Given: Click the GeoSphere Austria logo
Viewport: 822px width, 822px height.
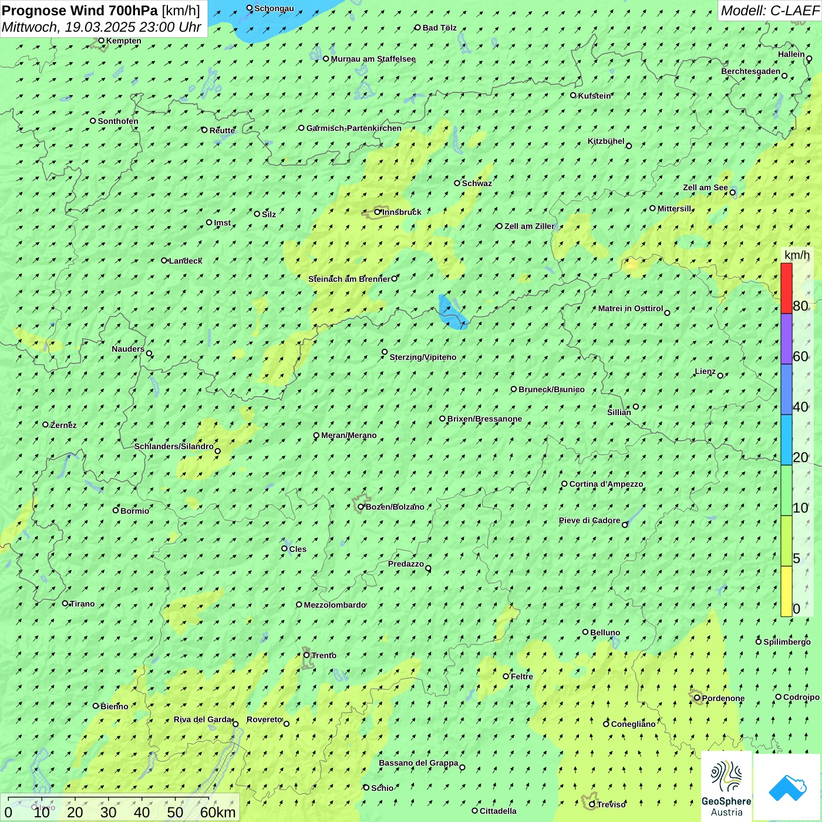Looking at the screenshot, I should pos(726,786).
